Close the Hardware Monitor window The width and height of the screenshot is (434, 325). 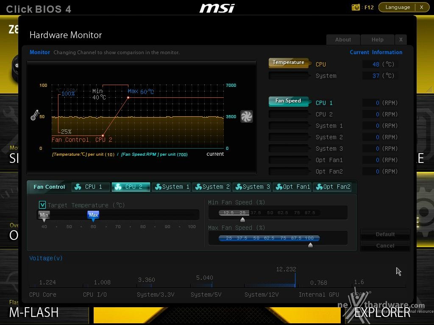pos(401,39)
